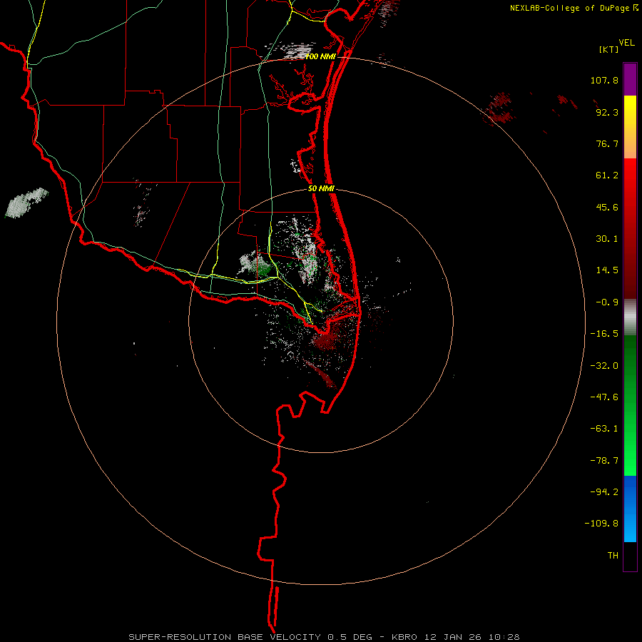Click the yellow-orange segment of the velocity color bar
This screenshot has height=642, width=642.
pyautogui.click(x=630, y=127)
